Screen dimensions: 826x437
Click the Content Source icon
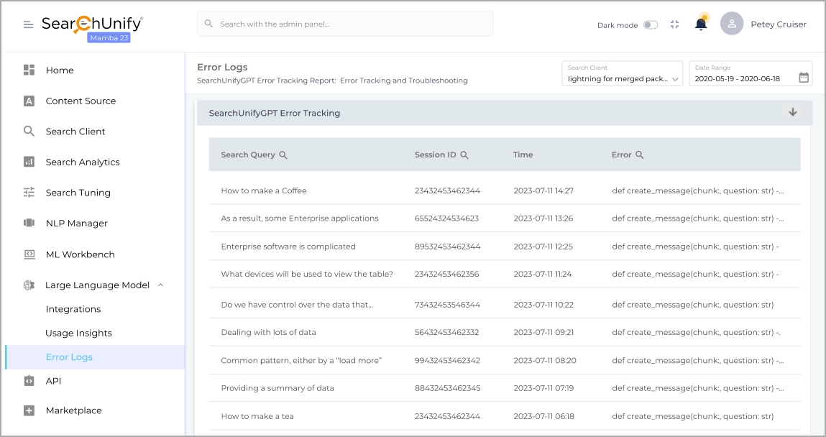pos(29,101)
